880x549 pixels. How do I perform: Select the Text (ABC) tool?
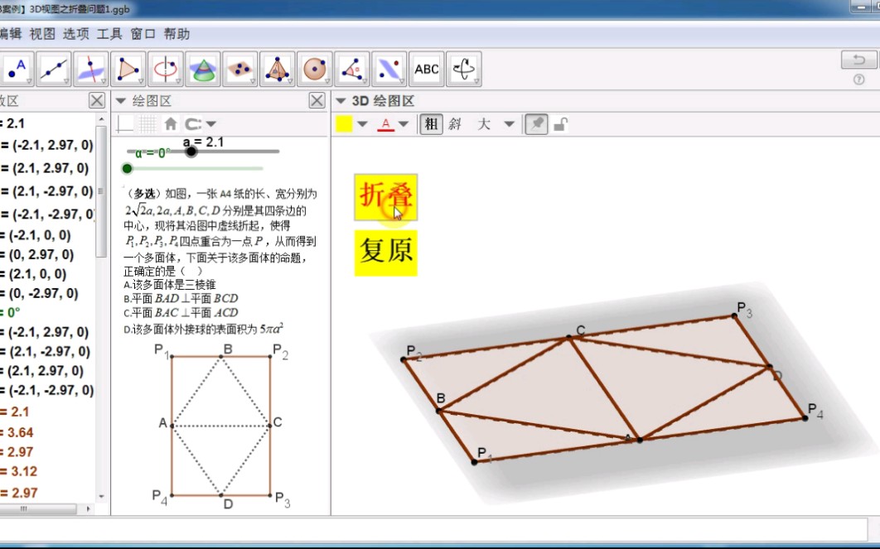[x=426, y=69]
